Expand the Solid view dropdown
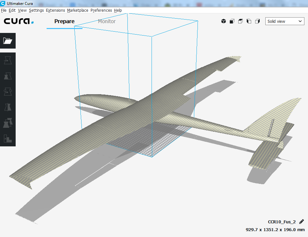Image resolution: width=308 pixels, height=237 pixels. [285, 21]
